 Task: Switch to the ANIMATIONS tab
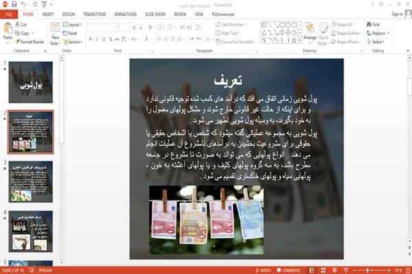pyautogui.click(x=126, y=14)
